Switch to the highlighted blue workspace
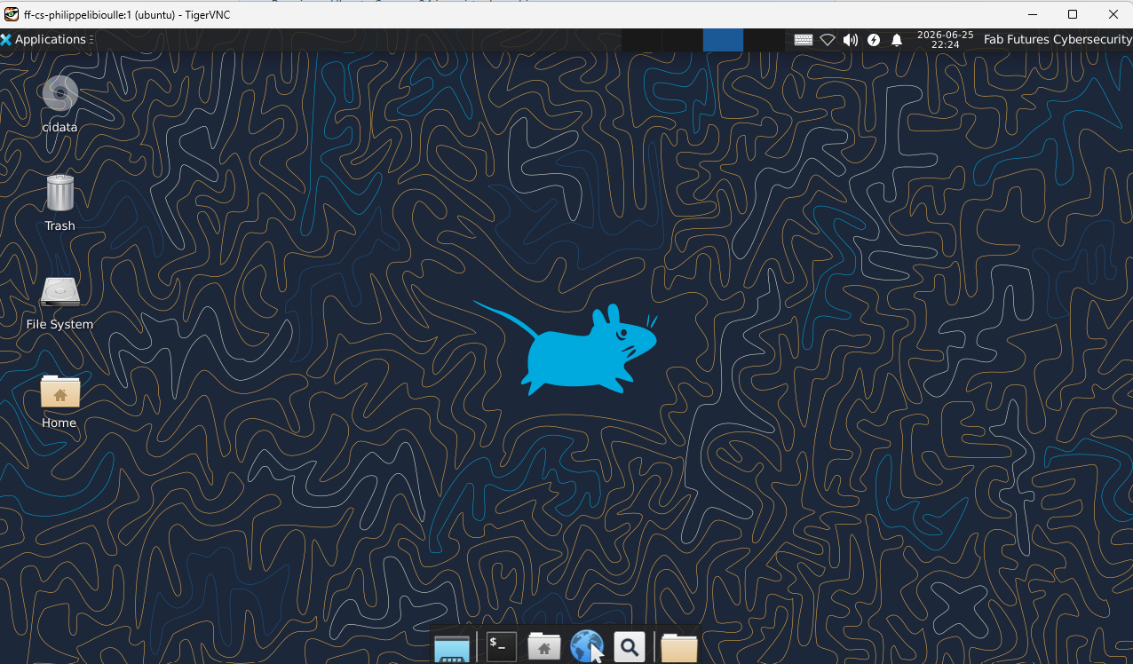This screenshot has height=664, width=1133. 723,39
